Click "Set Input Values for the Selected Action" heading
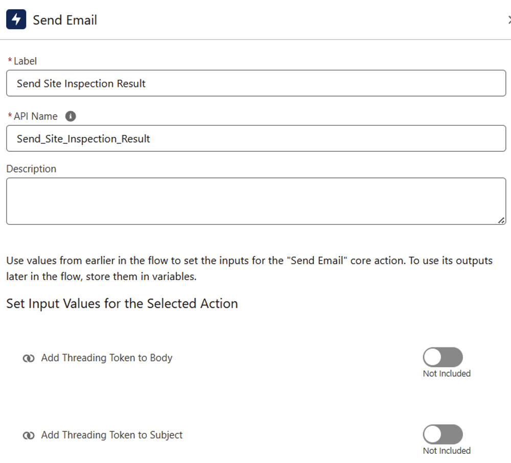 click(x=122, y=304)
